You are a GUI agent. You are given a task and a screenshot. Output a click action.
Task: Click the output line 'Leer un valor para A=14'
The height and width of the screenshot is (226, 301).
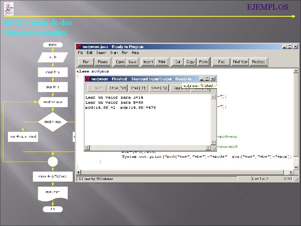pos(114,98)
